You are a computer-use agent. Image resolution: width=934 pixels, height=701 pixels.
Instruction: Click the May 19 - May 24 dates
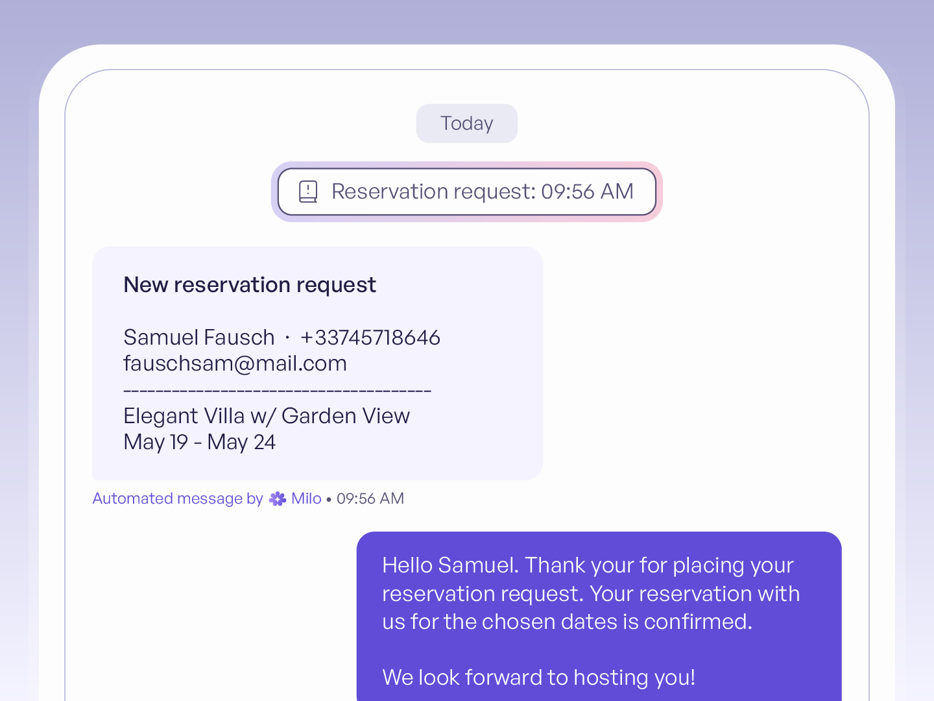point(200,442)
